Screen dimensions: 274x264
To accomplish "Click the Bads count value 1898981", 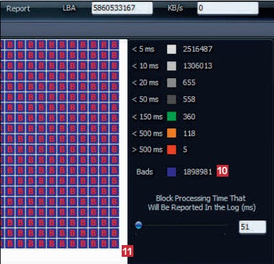I will click(198, 172).
